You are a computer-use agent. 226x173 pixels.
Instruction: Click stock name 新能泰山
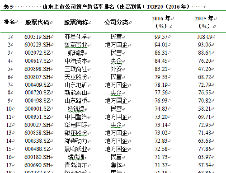point(76,93)
